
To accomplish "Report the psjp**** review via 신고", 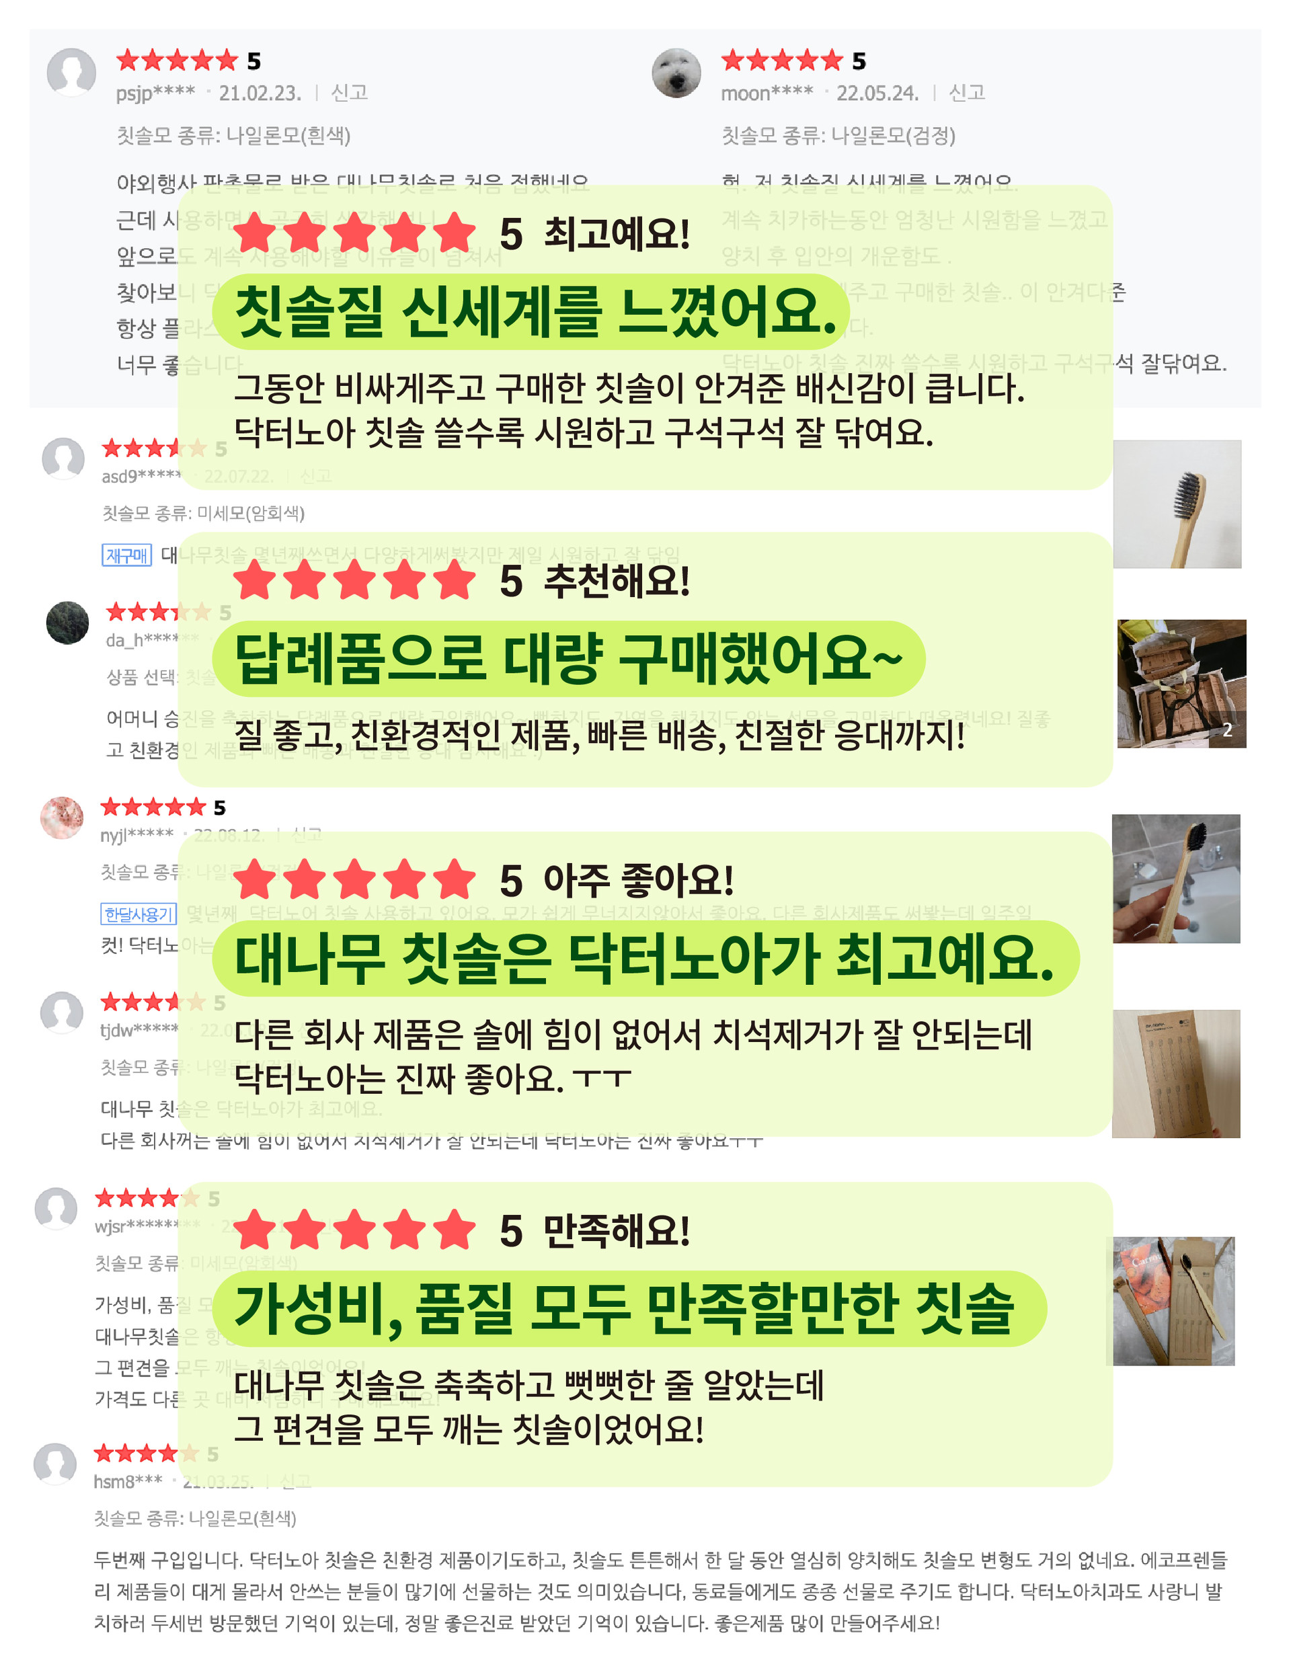I will 349,93.
